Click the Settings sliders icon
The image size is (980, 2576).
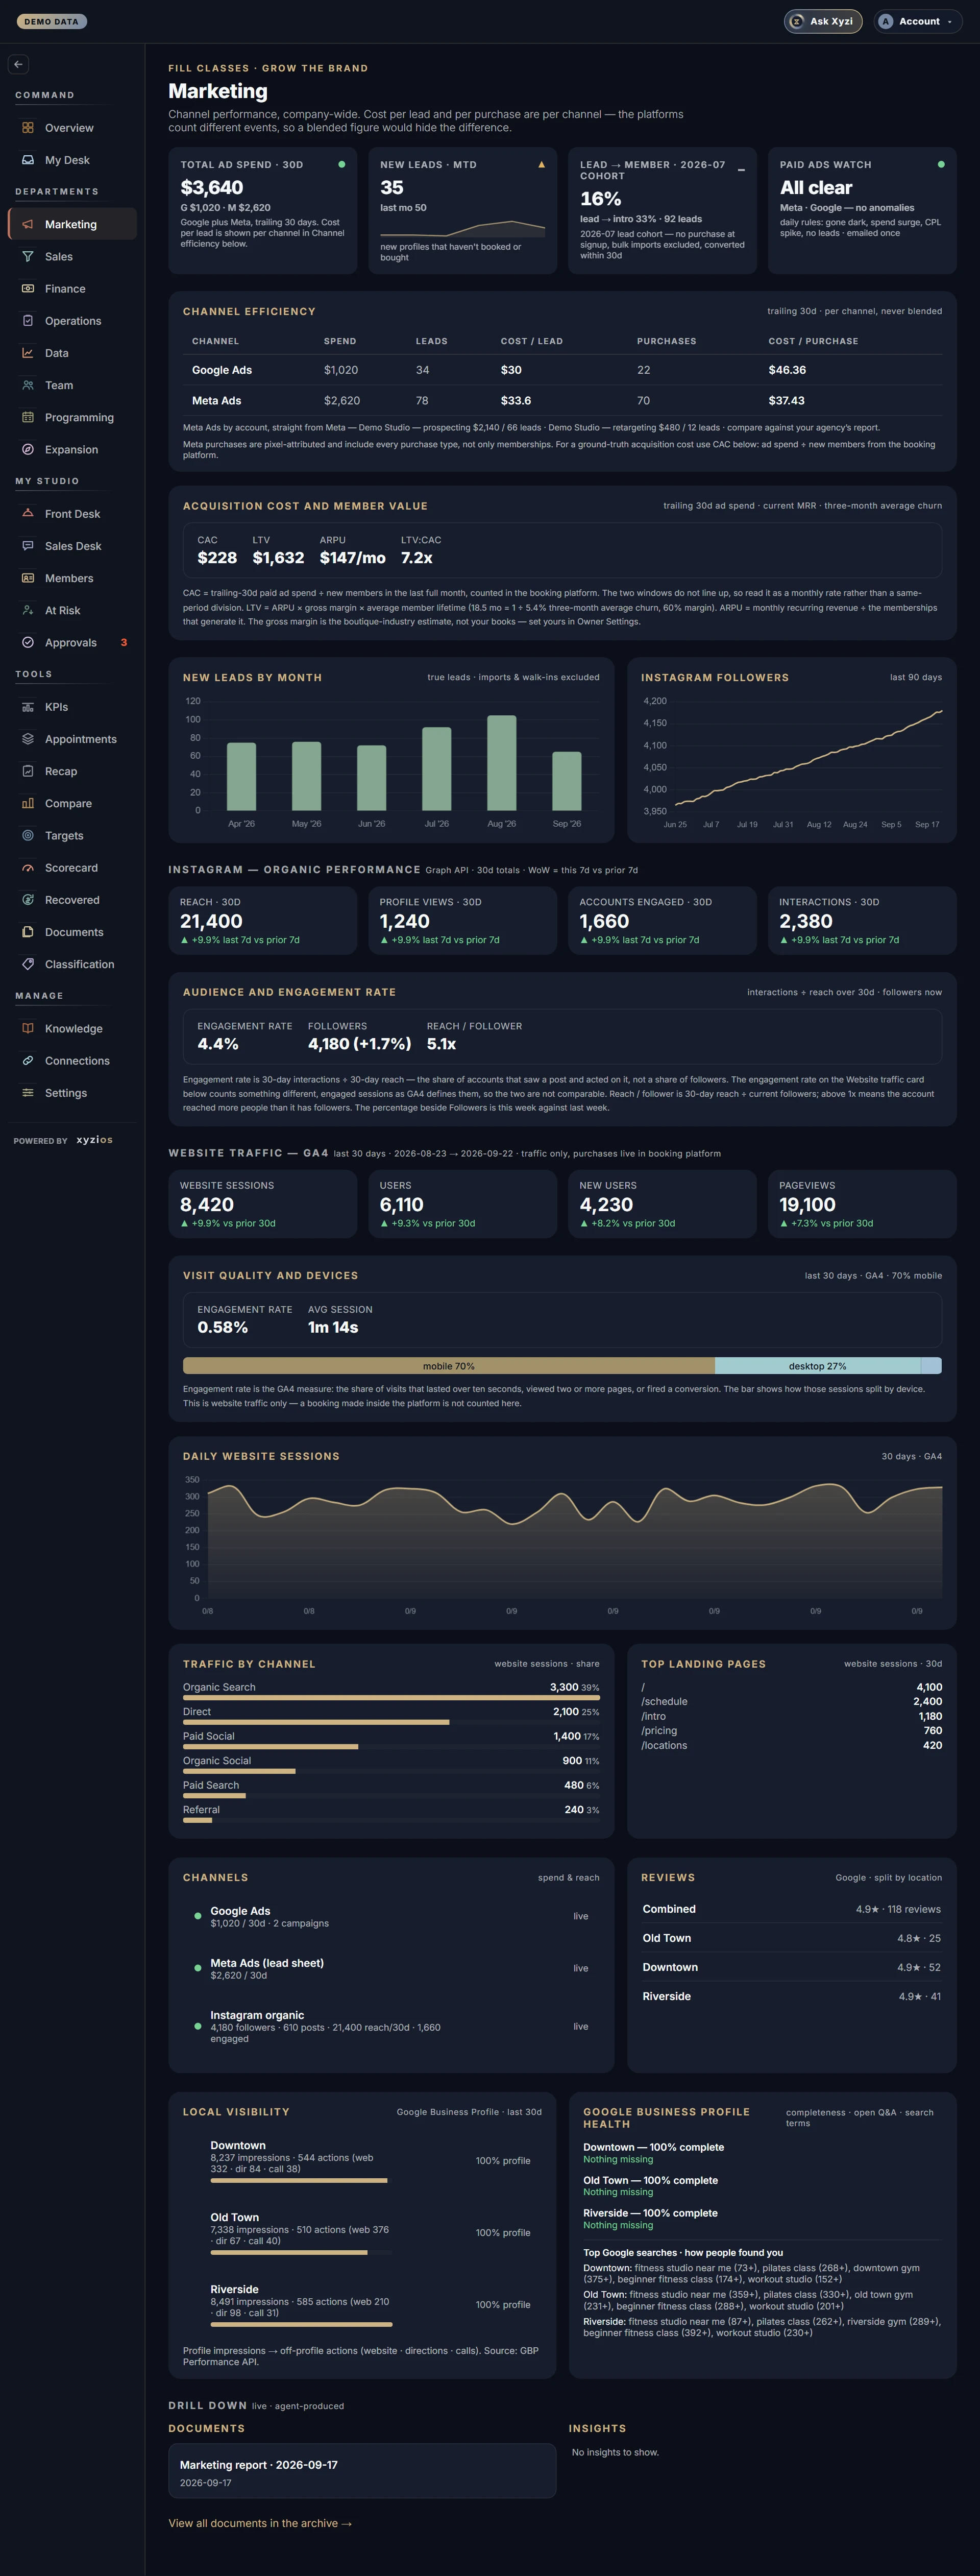point(28,1093)
